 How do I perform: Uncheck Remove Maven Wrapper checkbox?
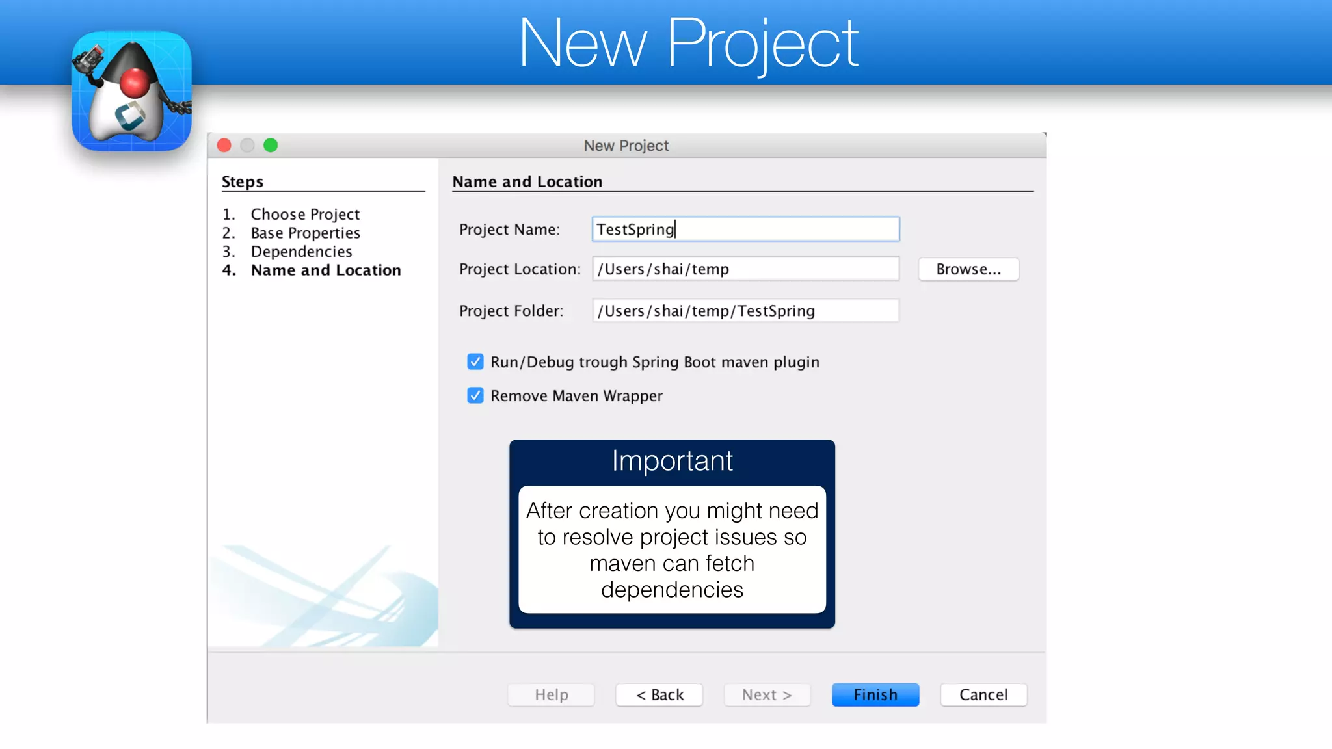[x=475, y=396]
